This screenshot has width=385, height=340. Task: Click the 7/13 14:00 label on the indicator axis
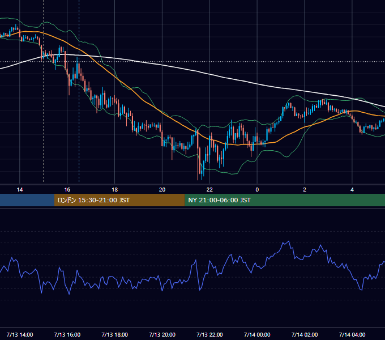pos(20,334)
